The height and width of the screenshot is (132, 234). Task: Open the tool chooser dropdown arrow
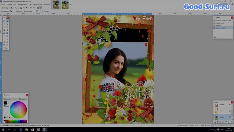[x=13, y=11]
